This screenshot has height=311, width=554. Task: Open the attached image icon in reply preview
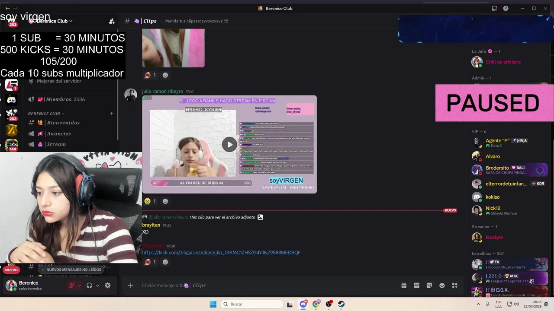tap(260, 217)
